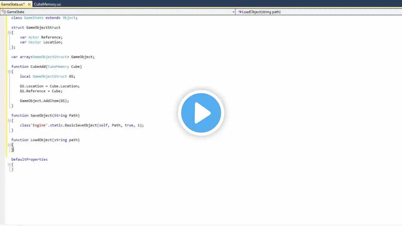Click the 'function CubeAdd(CubeMemory Cube)' line
This screenshot has height=226, width=402.
46,67
